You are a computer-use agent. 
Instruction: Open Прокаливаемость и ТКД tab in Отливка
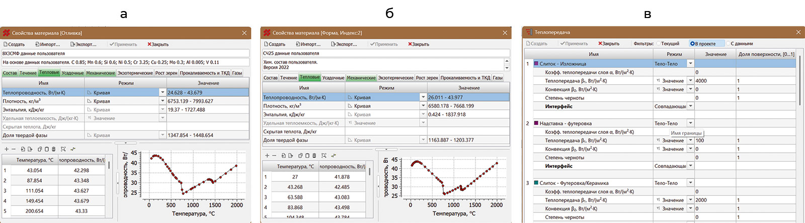click(x=205, y=73)
